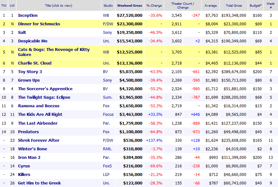The height and width of the screenshot is (187, 278).
Task: Open the Inception movie page
Action: [x=28, y=16]
